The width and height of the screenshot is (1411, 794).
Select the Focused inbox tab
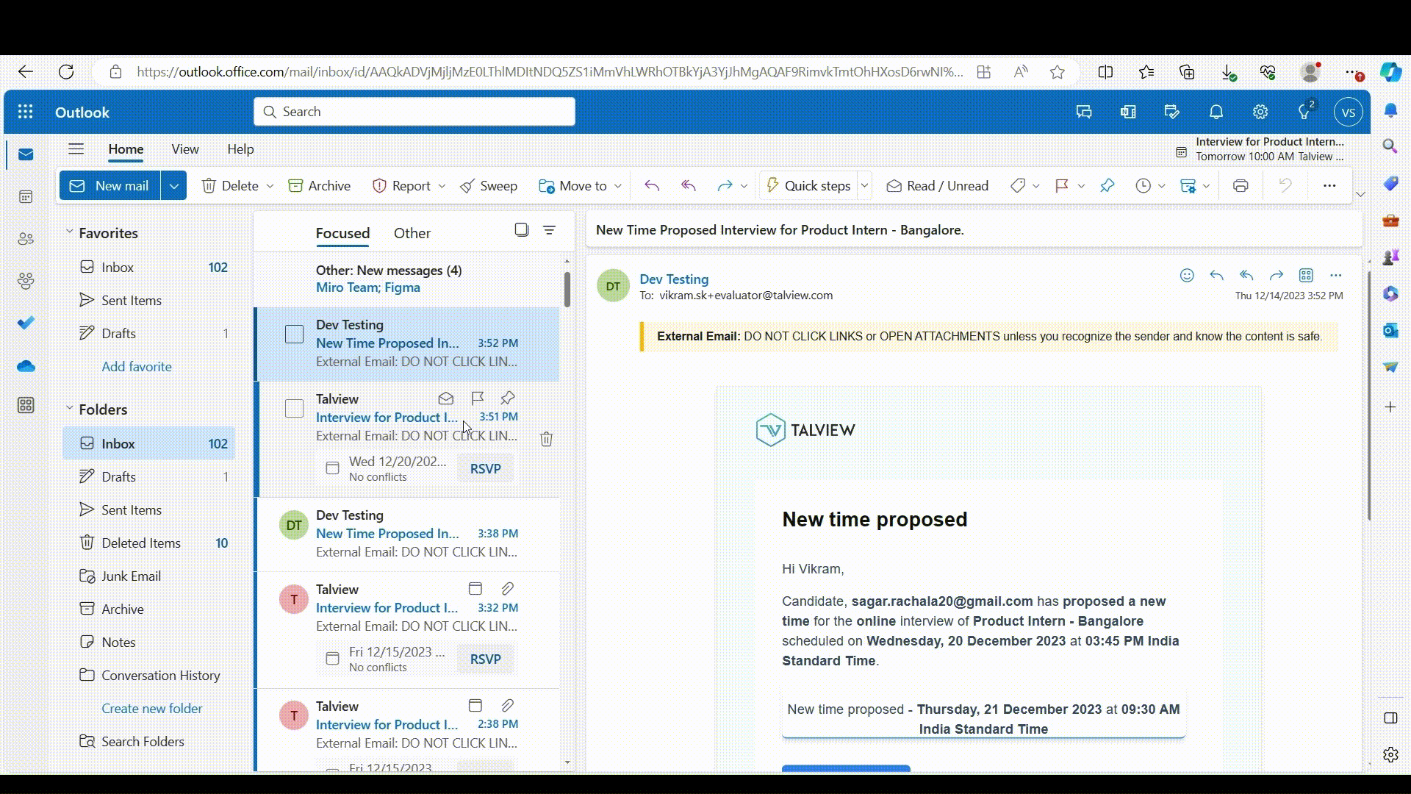pyautogui.click(x=342, y=233)
